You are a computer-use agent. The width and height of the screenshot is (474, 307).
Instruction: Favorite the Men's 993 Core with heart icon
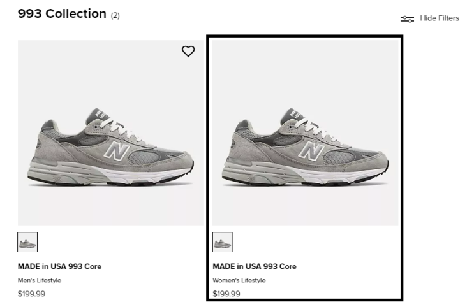coord(188,52)
